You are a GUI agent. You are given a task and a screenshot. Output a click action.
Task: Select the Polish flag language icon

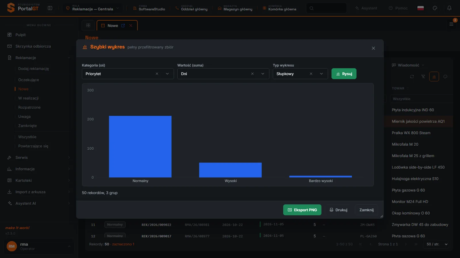421,8
